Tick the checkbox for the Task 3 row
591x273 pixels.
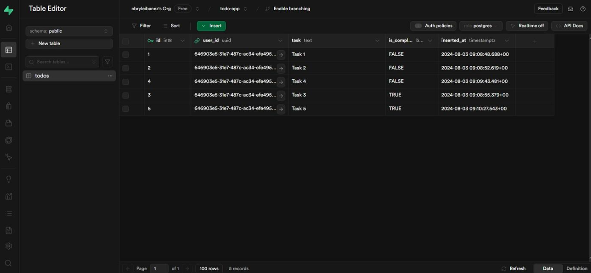[x=126, y=95]
